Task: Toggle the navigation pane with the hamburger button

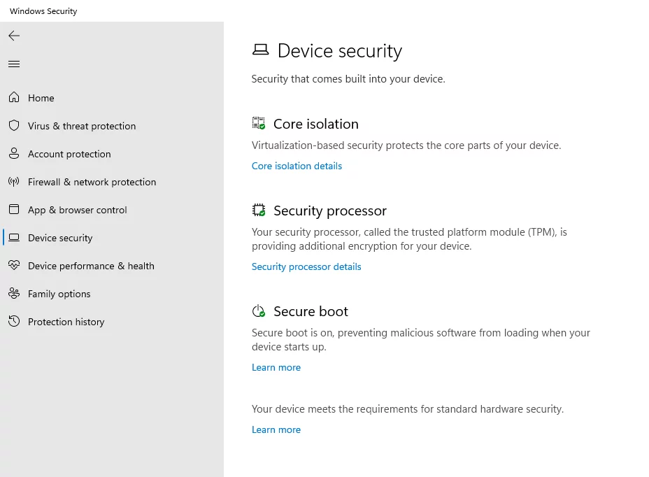Action: click(x=14, y=64)
